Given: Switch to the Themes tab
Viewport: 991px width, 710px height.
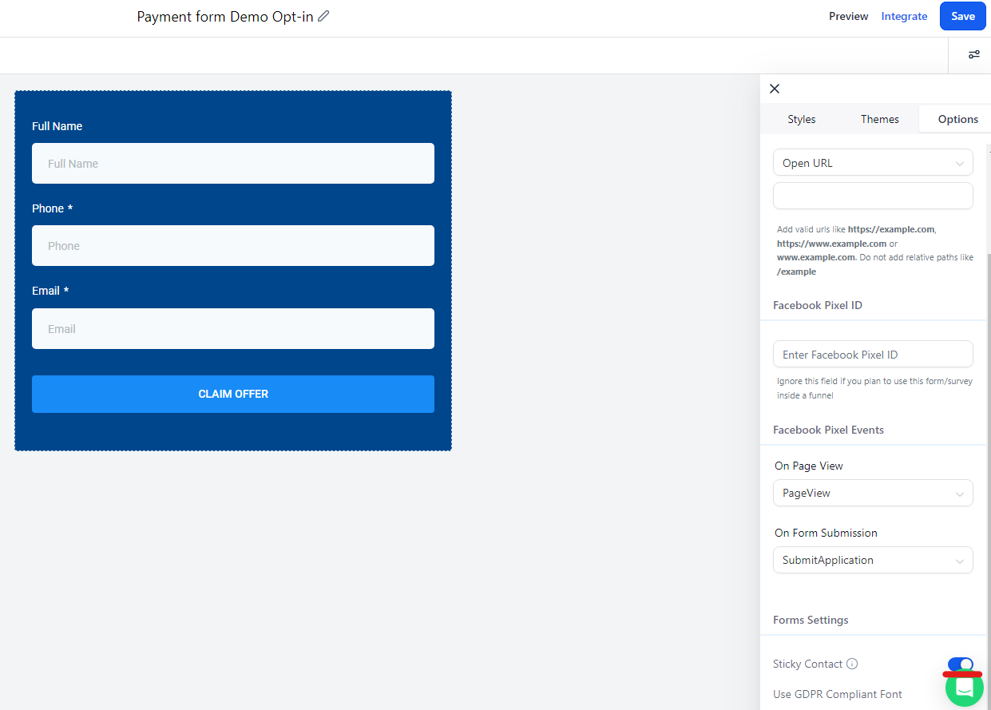Looking at the screenshot, I should 879,119.
